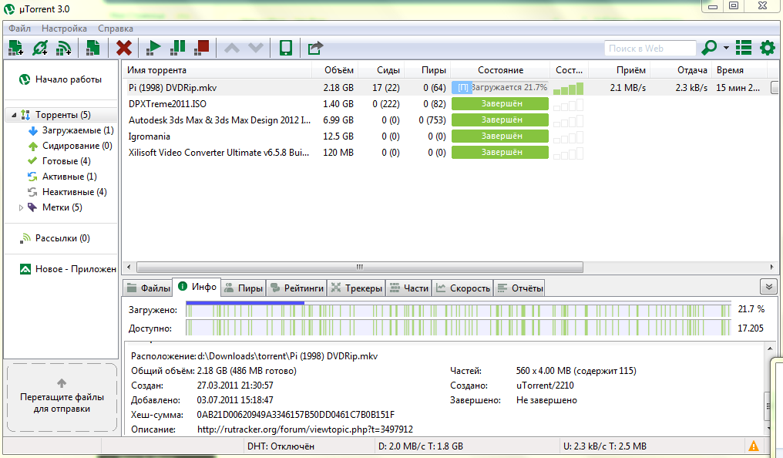Click the Add RSS Feed icon
The height and width of the screenshot is (458, 783).
pos(65,47)
